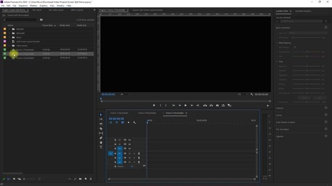332x186 pixels.
Task: Step forward one frame
Action: 191,105
